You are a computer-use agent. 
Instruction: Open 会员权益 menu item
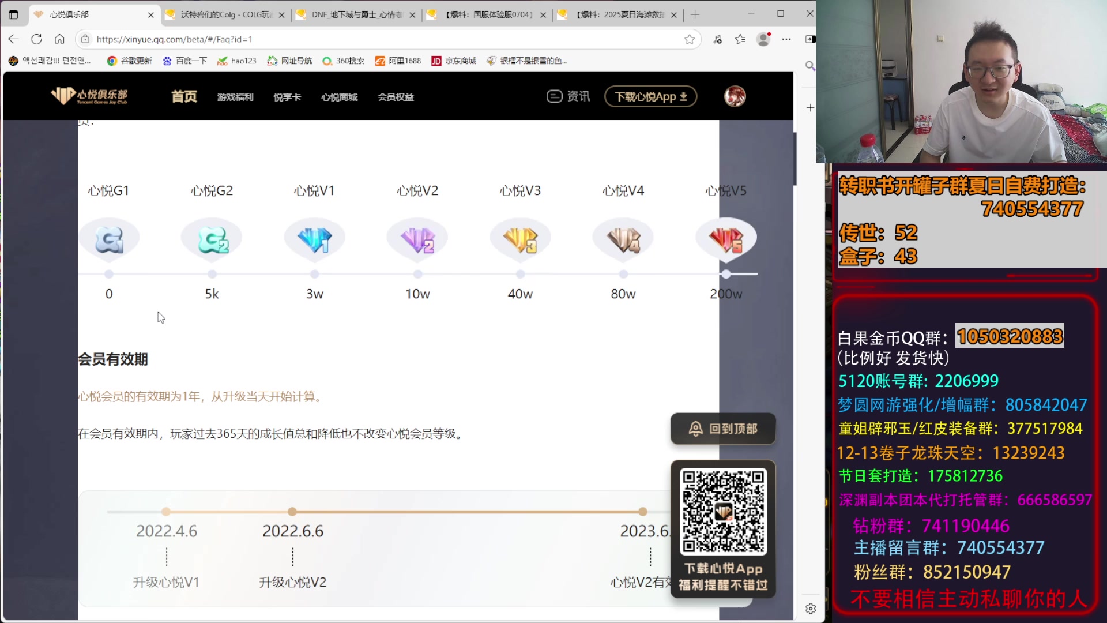click(x=396, y=97)
